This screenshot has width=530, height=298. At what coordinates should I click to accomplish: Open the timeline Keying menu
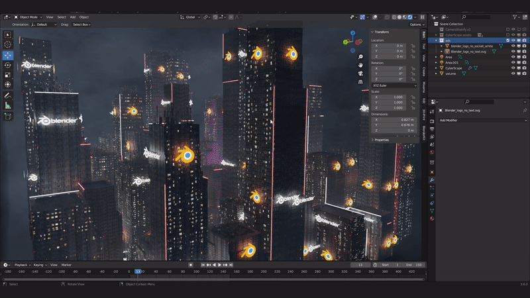tap(40, 265)
